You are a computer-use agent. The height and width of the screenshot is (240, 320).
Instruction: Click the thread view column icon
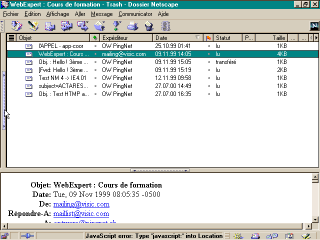click(11, 38)
